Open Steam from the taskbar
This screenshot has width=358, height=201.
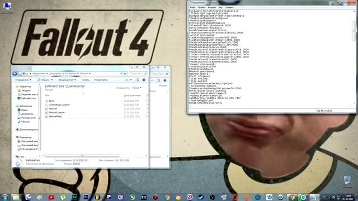pyautogui.click(x=201, y=197)
